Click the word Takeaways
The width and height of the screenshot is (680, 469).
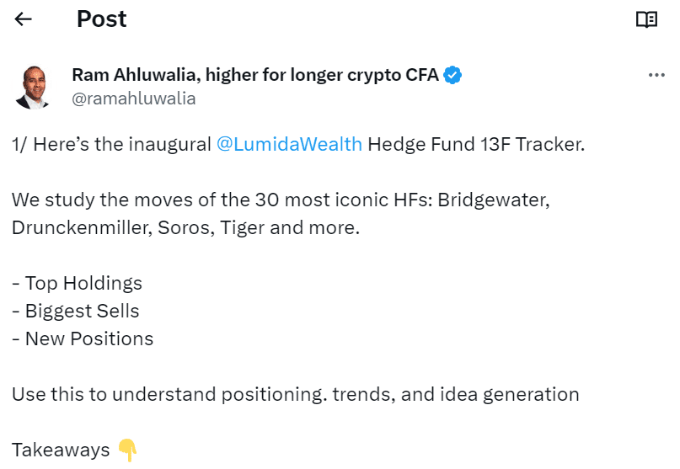tap(61, 450)
